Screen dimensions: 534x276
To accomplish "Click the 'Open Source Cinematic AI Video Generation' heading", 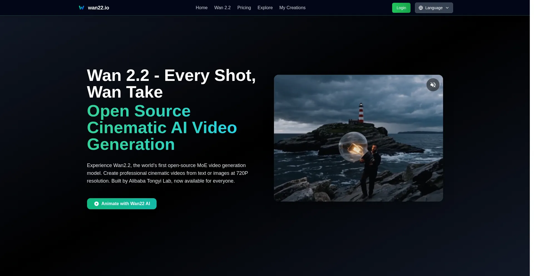I will pos(162,128).
